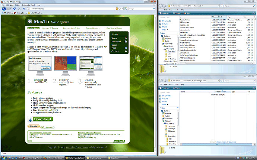Open Contact in MaxTo site menu
This screenshot has height=160, width=257.
click(115, 51)
